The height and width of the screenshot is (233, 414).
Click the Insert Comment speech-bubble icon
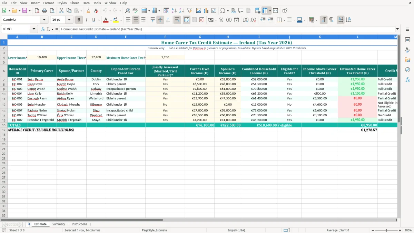tap(241, 11)
